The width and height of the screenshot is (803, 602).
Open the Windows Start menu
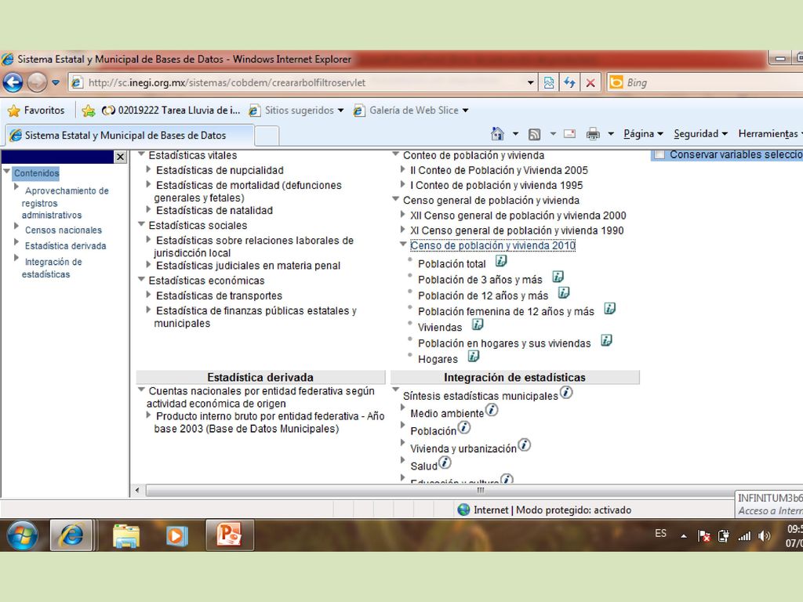point(22,535)
